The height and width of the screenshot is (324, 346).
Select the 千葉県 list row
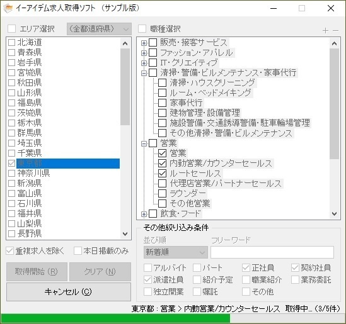(x=64, y=153)
